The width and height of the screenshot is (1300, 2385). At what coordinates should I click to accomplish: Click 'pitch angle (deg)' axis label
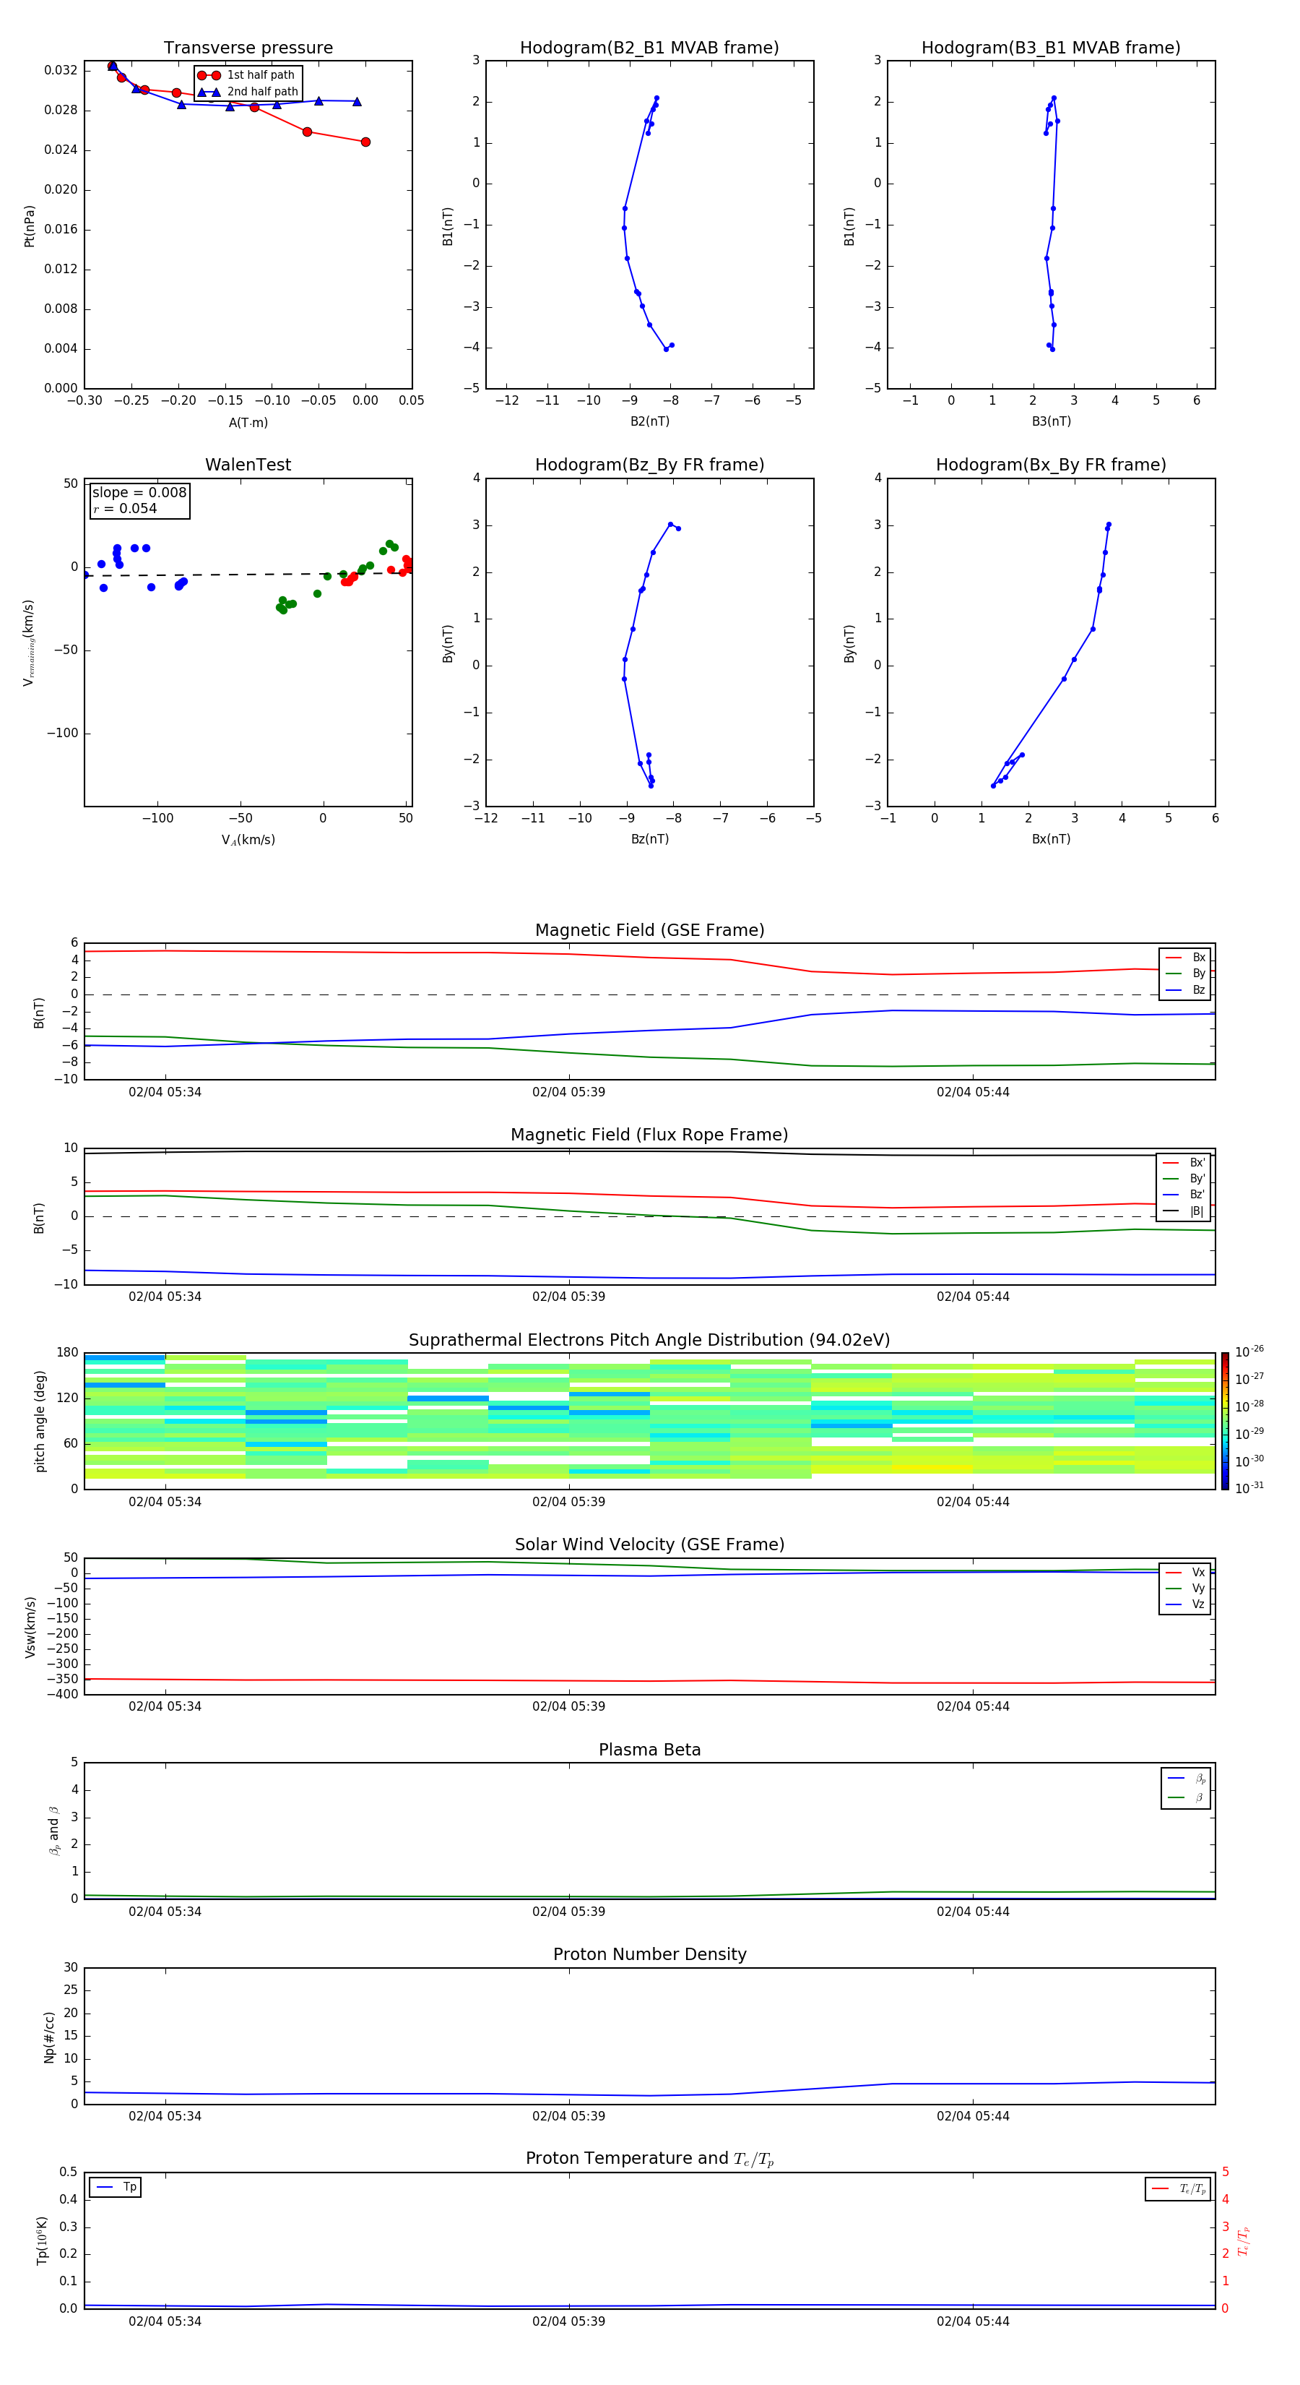pos(40,1421)
